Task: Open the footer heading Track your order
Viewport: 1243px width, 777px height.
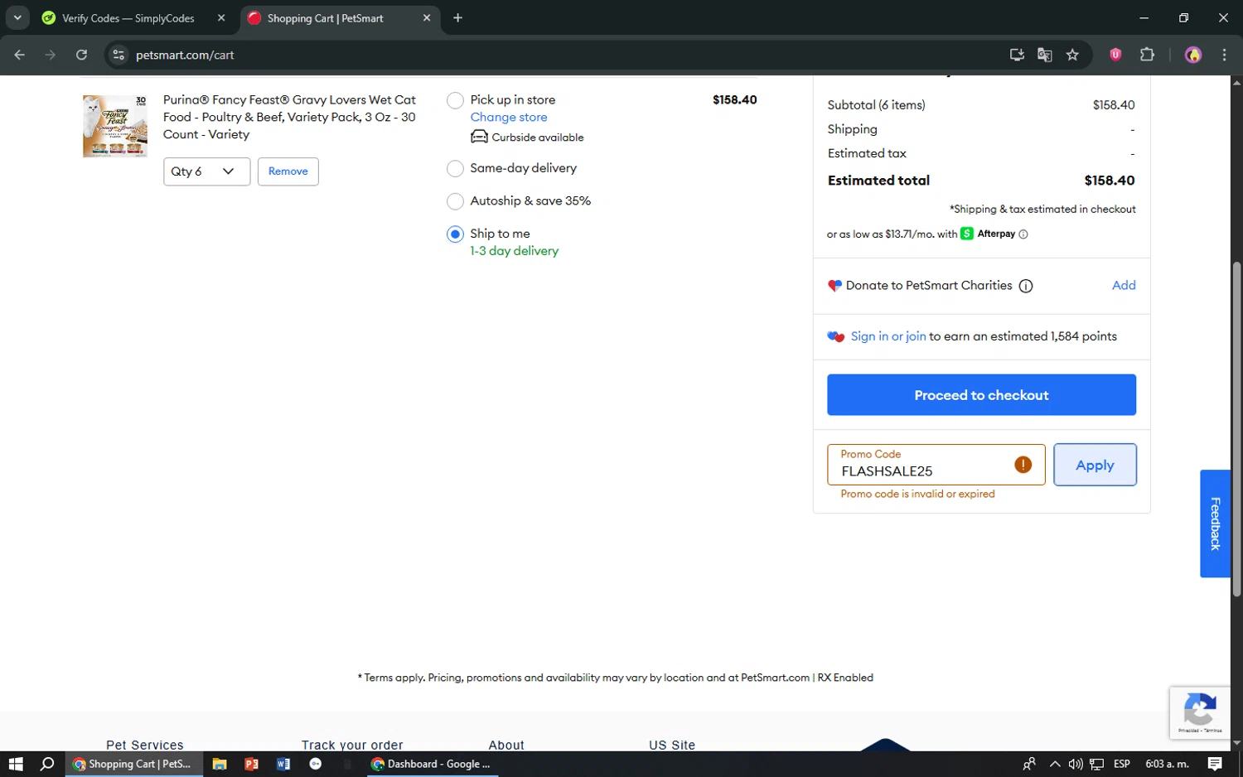Action: pos(352,745)
